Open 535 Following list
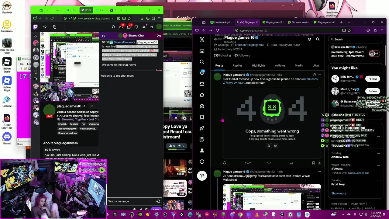Screen dimensions: 389x219 (x=222, y=55)
